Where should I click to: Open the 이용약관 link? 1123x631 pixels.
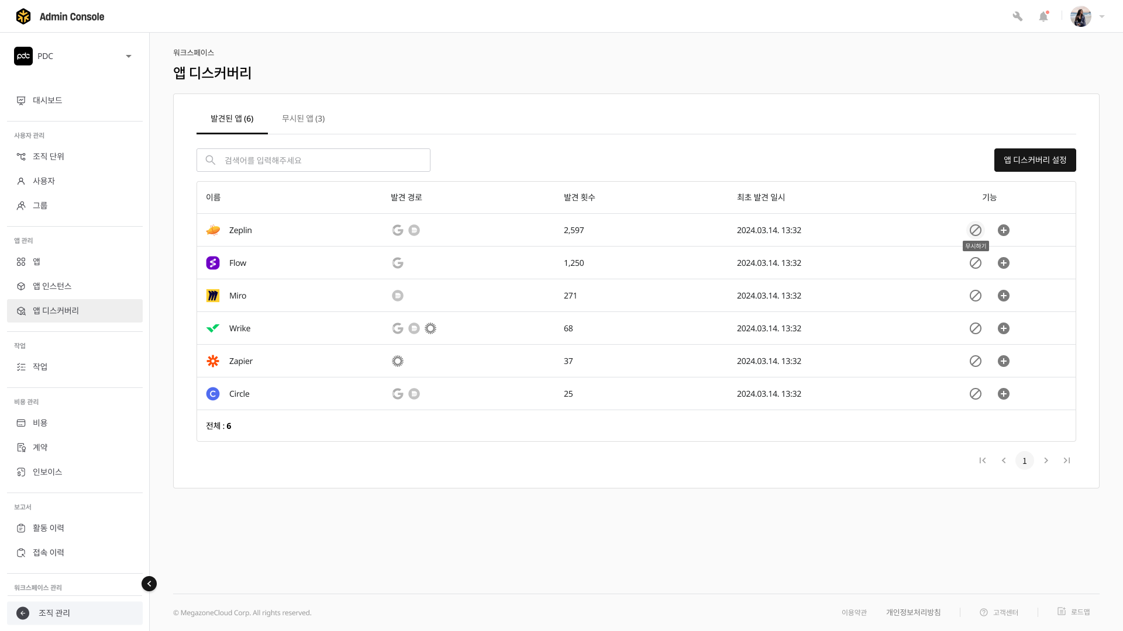tap(854, 612)
